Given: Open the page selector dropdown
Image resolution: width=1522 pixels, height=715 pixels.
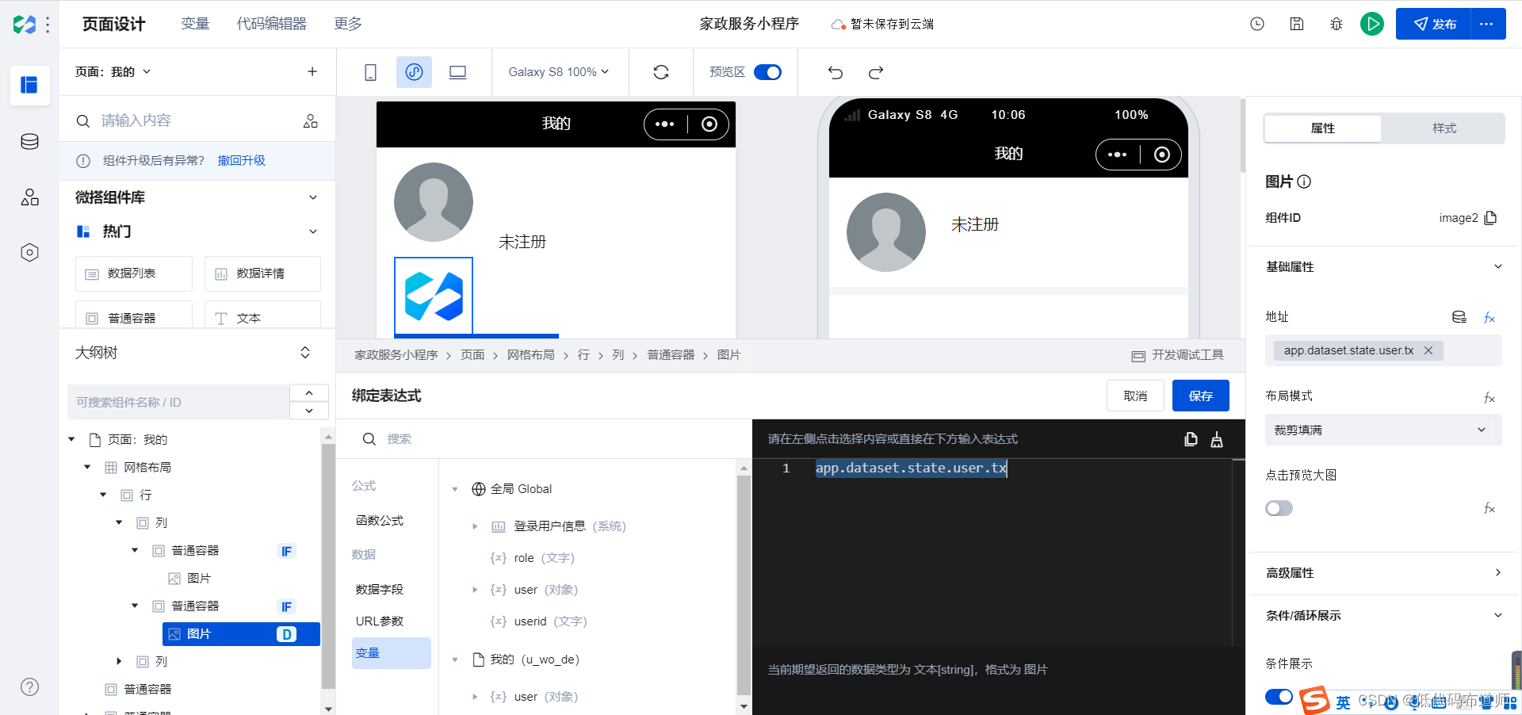Looking at the screenshot, I should click(x=113, y=71).
